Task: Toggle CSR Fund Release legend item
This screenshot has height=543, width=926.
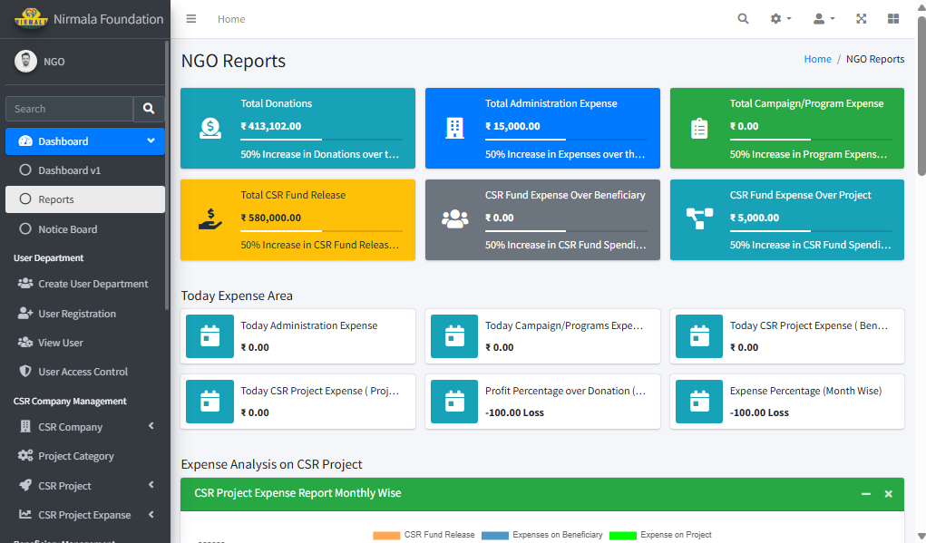Action: point(424,535)
